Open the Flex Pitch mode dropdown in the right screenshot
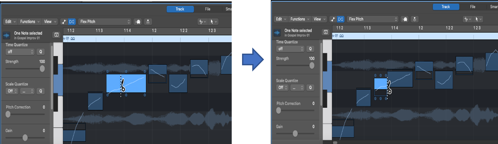Viewport: 498px width, 144px height. click(x=373, y=19)
